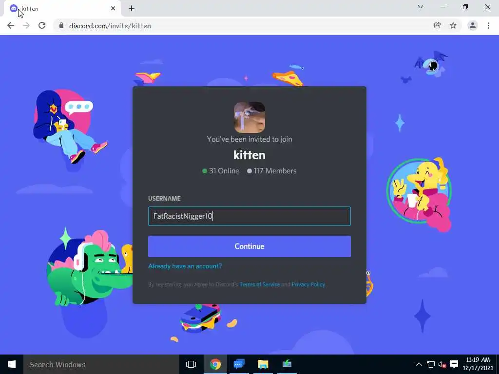This screenshot has height=374, width=499.
Task: Open the Chrome profile avatar menu
Action: pos(473,25)
